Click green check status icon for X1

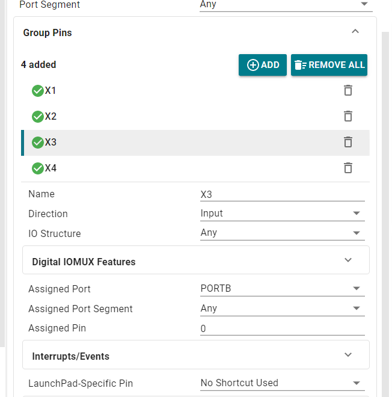38,91
